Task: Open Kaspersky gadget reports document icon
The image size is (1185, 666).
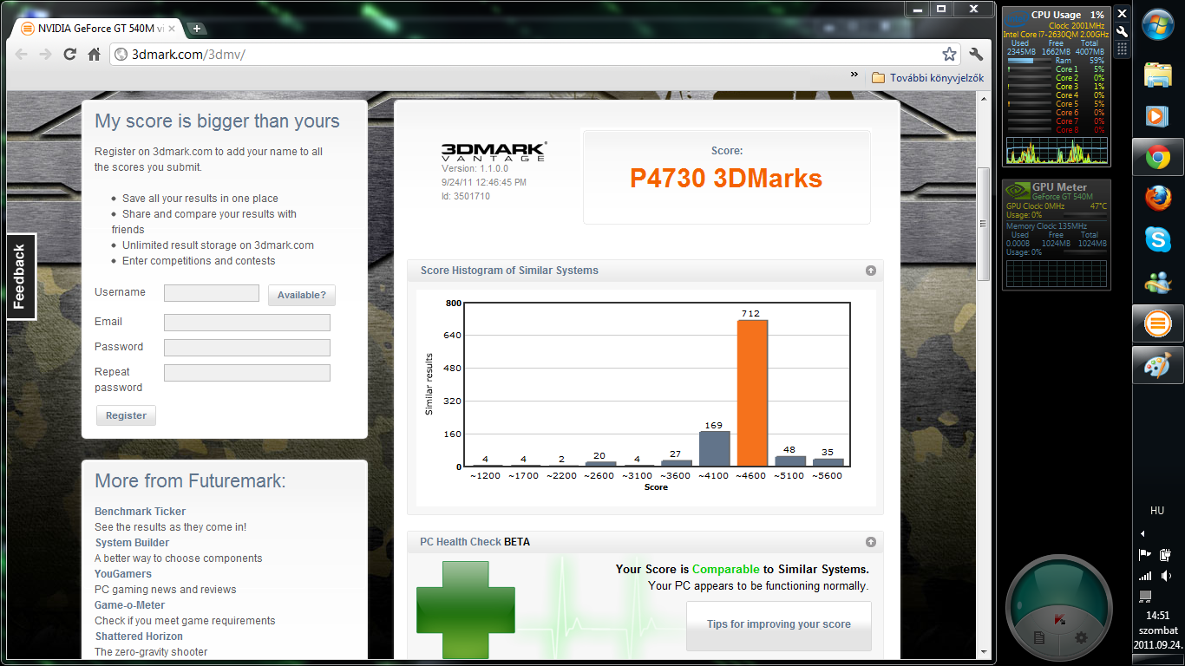Action: pos(1038,638)
